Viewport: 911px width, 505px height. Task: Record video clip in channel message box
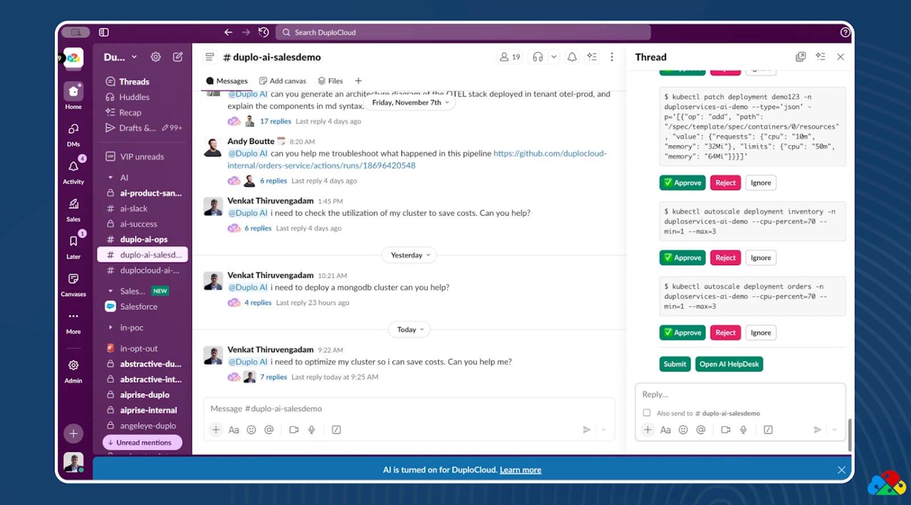[294, 430]
